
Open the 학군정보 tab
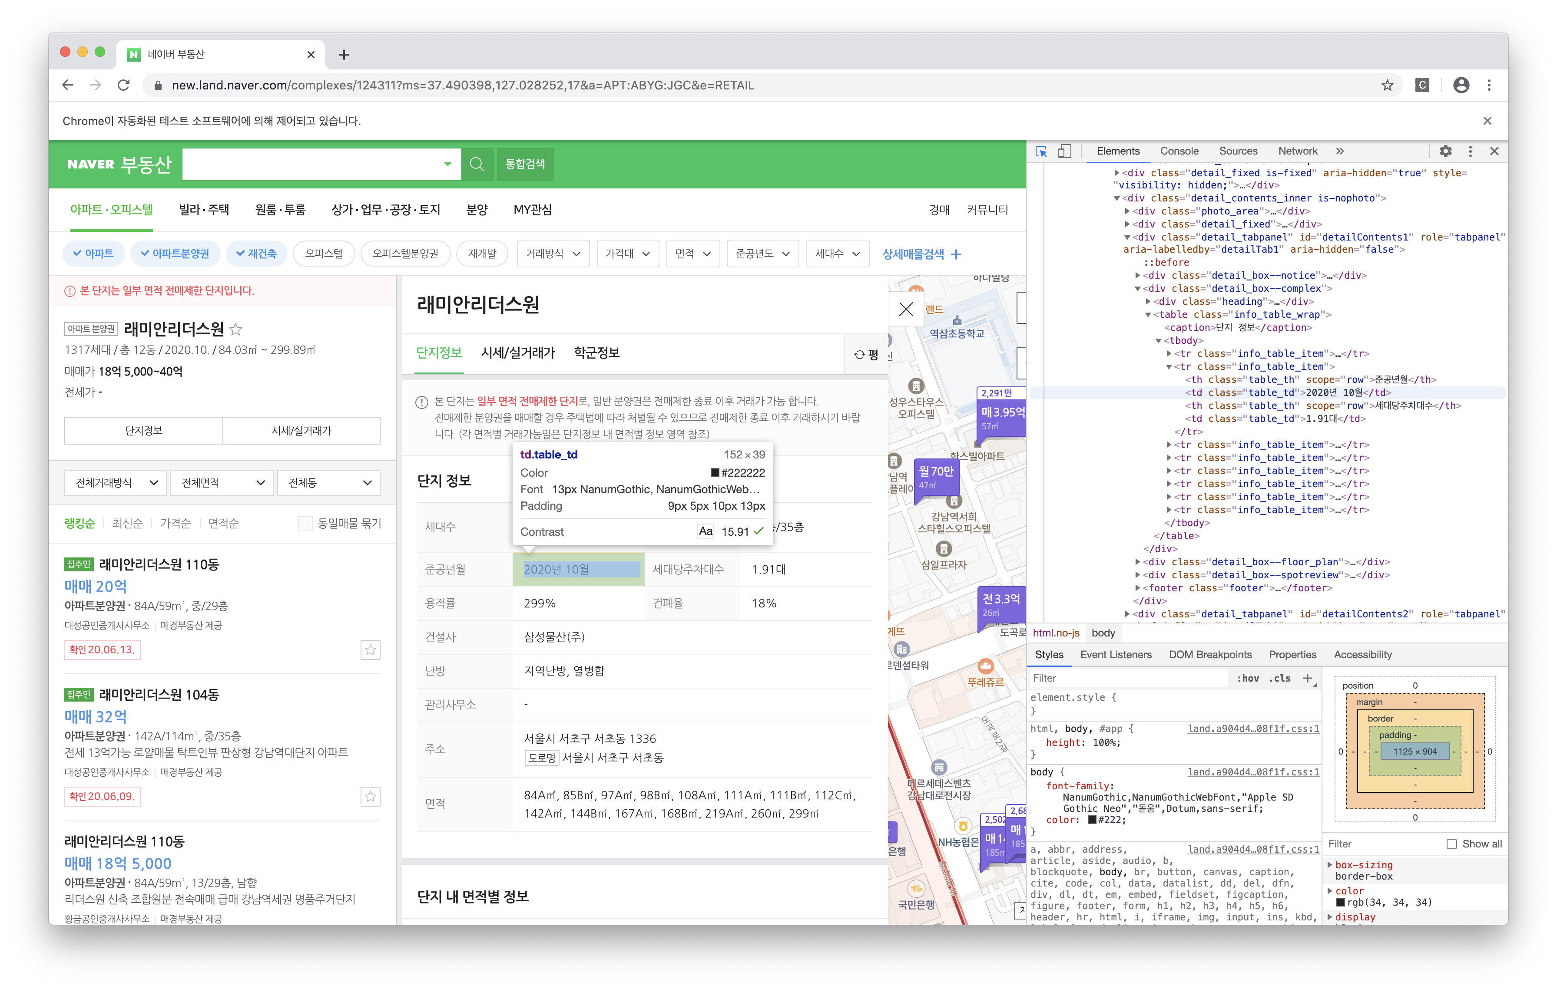[x=597, y=353]
